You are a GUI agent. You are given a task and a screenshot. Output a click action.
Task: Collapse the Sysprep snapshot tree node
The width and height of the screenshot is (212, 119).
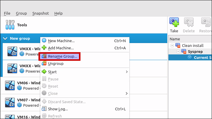[178, 51]
